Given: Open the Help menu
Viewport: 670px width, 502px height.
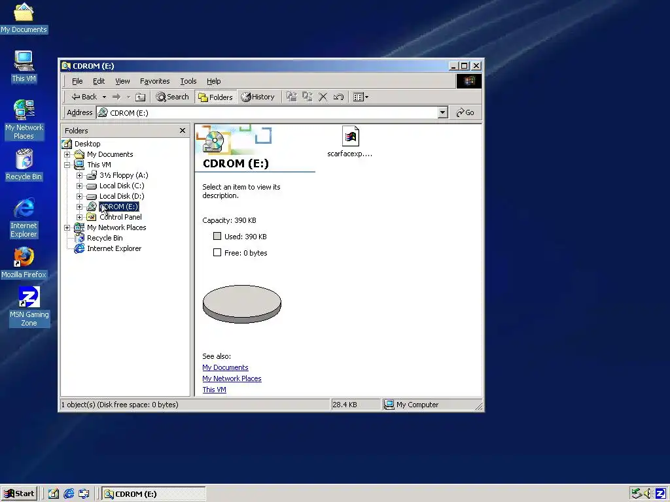Looking at the screenshot, I should [214, 81].
